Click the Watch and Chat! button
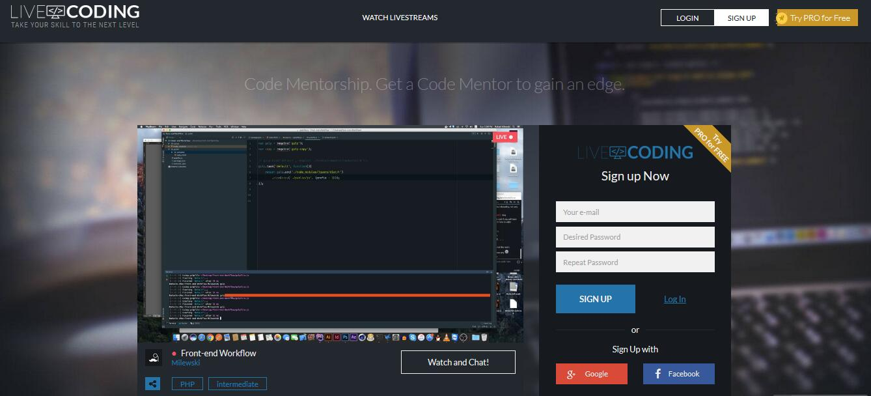This screenshot has width=871, height=396. coord(458,362)
